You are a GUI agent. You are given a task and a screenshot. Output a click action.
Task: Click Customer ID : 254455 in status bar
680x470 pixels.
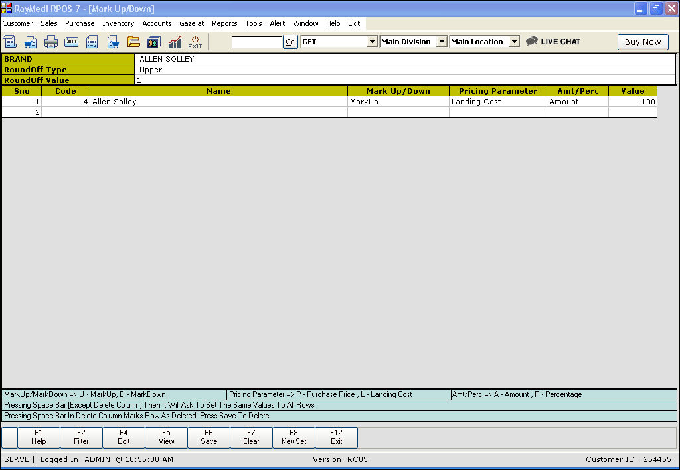coord(628,459)
